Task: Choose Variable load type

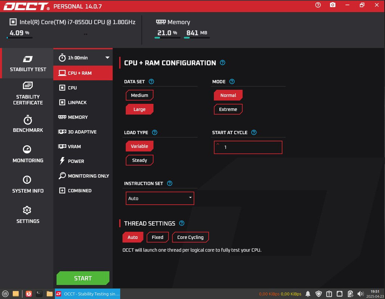Action: pos(139,146)
